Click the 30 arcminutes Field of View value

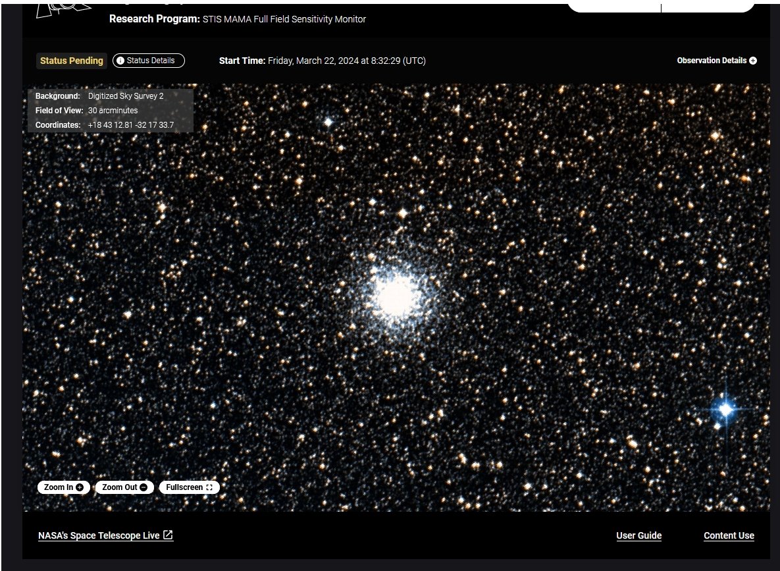click(113, 111)
